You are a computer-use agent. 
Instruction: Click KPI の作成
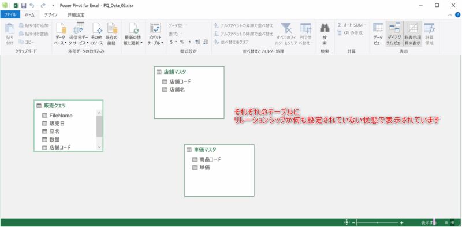(349, 33)
